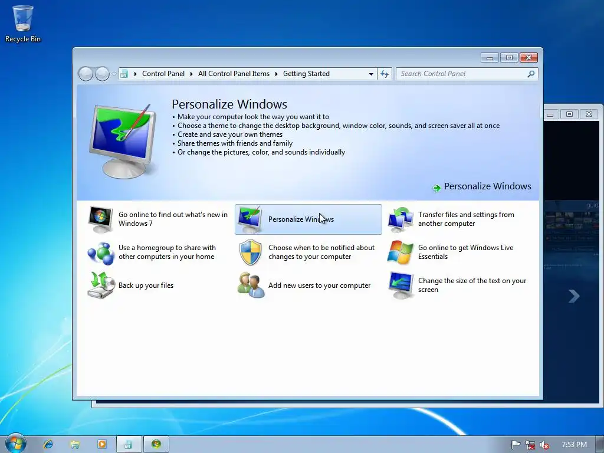Minimize the background dark window
Viewport: 604px width, 453px height.
point(550,114)
